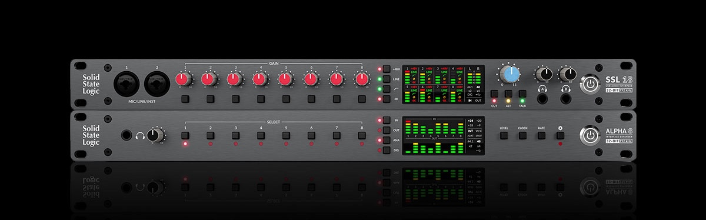This screenshot has height=220, width=706.
Task: Click the headphone B icon on SSL 18
Action: point(566,89)
